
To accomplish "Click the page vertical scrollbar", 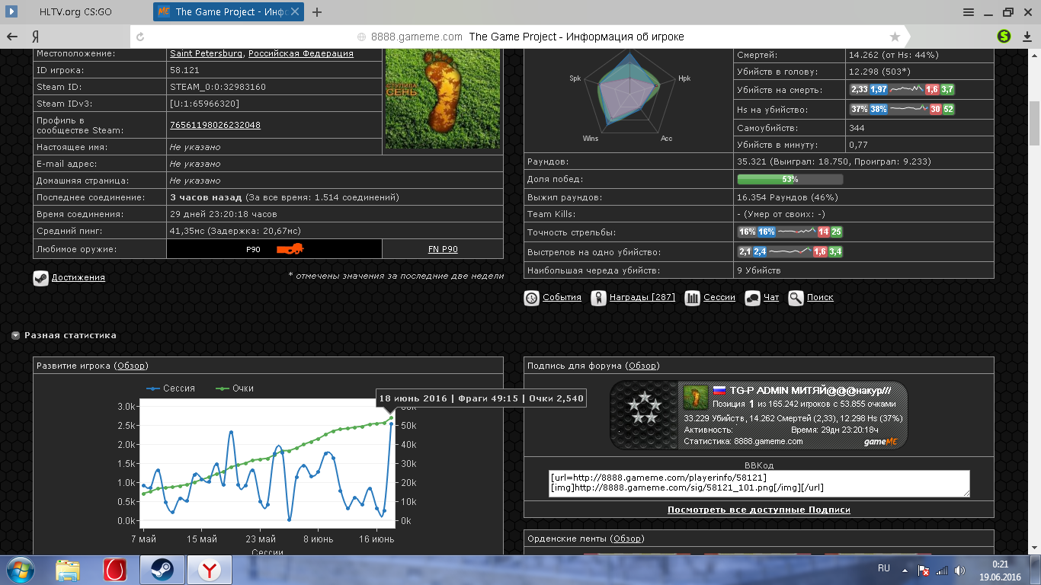I will 1034,123.
